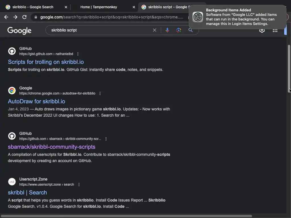Click the github.com › sbarrack URL
The height and width of the screenshot is (218, 291).
pyautogui.click(x=60, y=139)
